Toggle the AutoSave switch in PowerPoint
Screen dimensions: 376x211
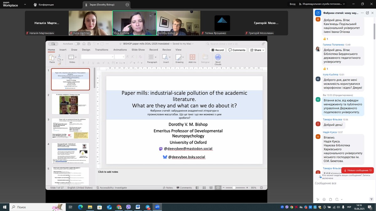[x=77, y=44]
